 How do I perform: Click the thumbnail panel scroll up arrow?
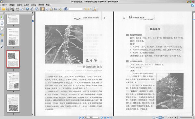(x=33, y=16)
